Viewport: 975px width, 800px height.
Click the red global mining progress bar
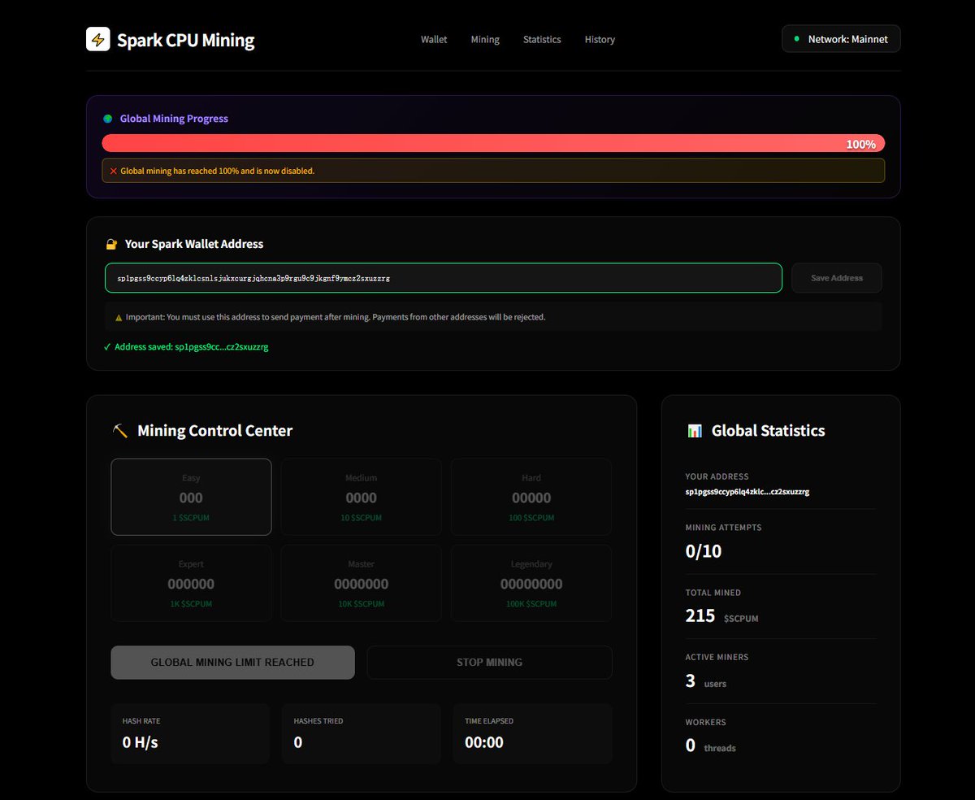coord(493,144)
